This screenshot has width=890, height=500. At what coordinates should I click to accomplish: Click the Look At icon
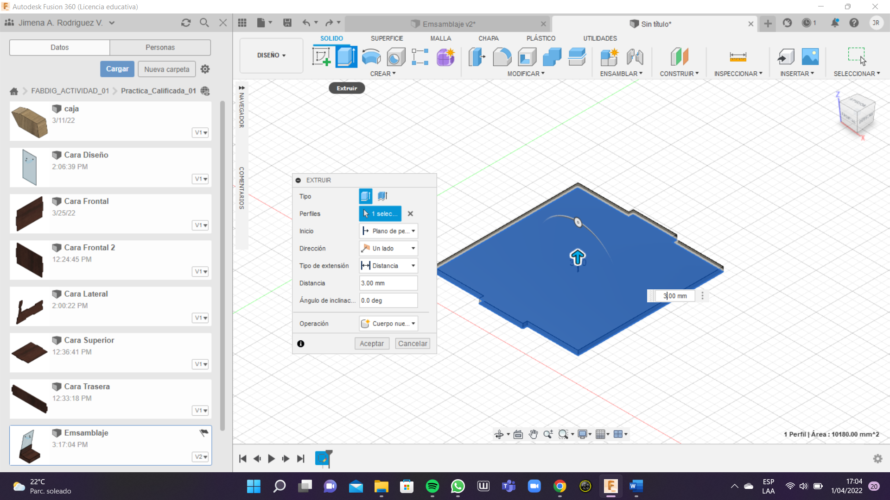pyautogui.click(x=518, y=434)
